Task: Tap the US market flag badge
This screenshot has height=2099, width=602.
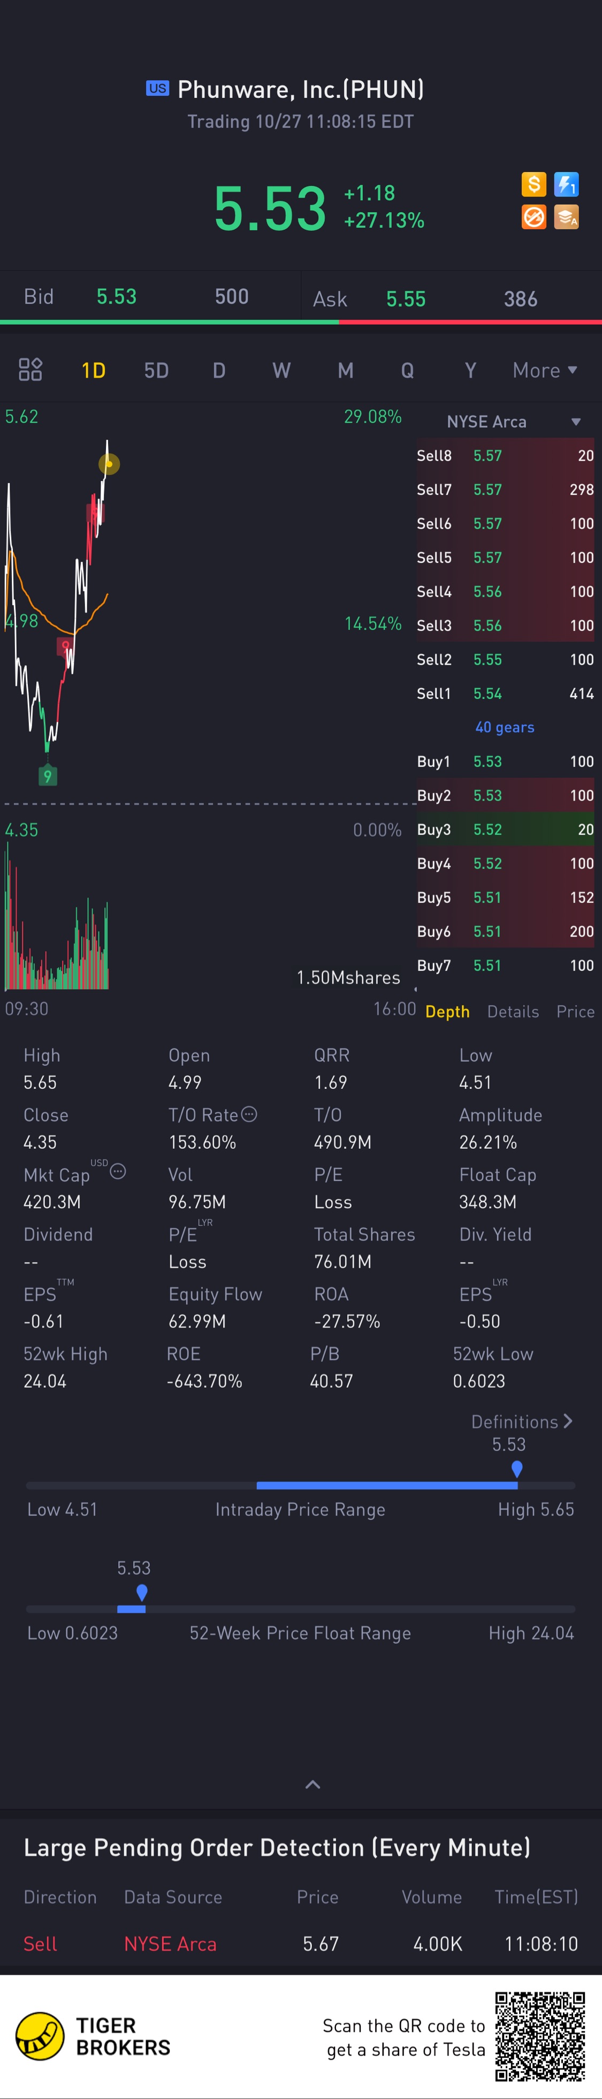Action: [x=157, y=88]
